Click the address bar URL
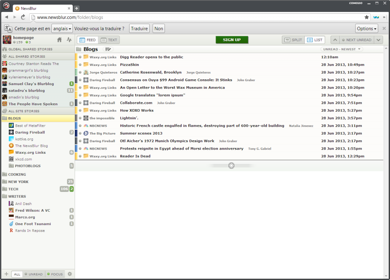The width and height of the screenshot is (390, 280). pos(70,17)
